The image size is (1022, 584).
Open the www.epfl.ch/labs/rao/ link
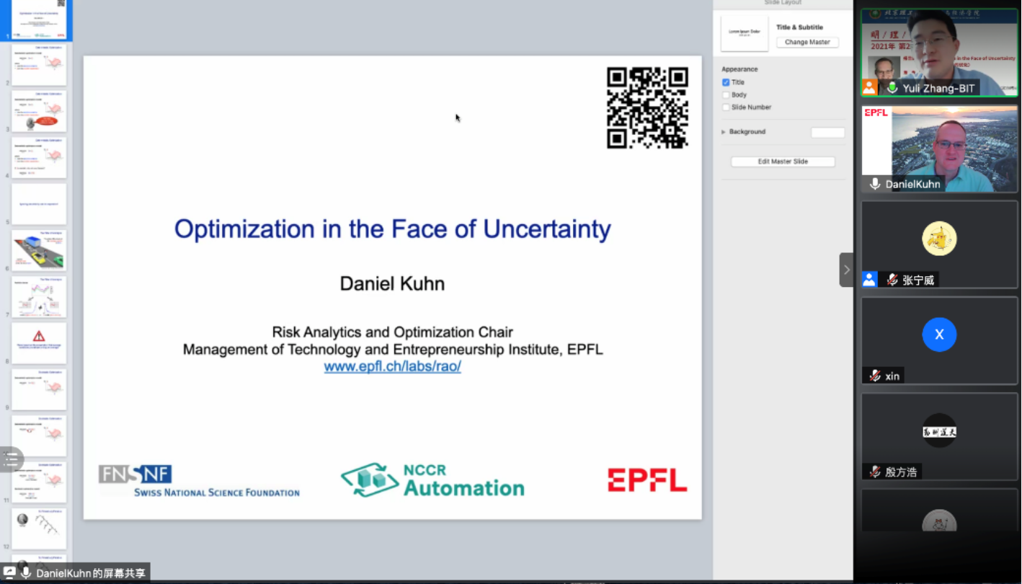[x=392, y=366]
